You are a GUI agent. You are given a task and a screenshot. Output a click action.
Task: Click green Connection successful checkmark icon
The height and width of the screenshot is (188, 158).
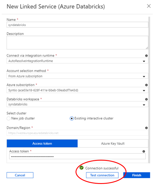[82, 168]
